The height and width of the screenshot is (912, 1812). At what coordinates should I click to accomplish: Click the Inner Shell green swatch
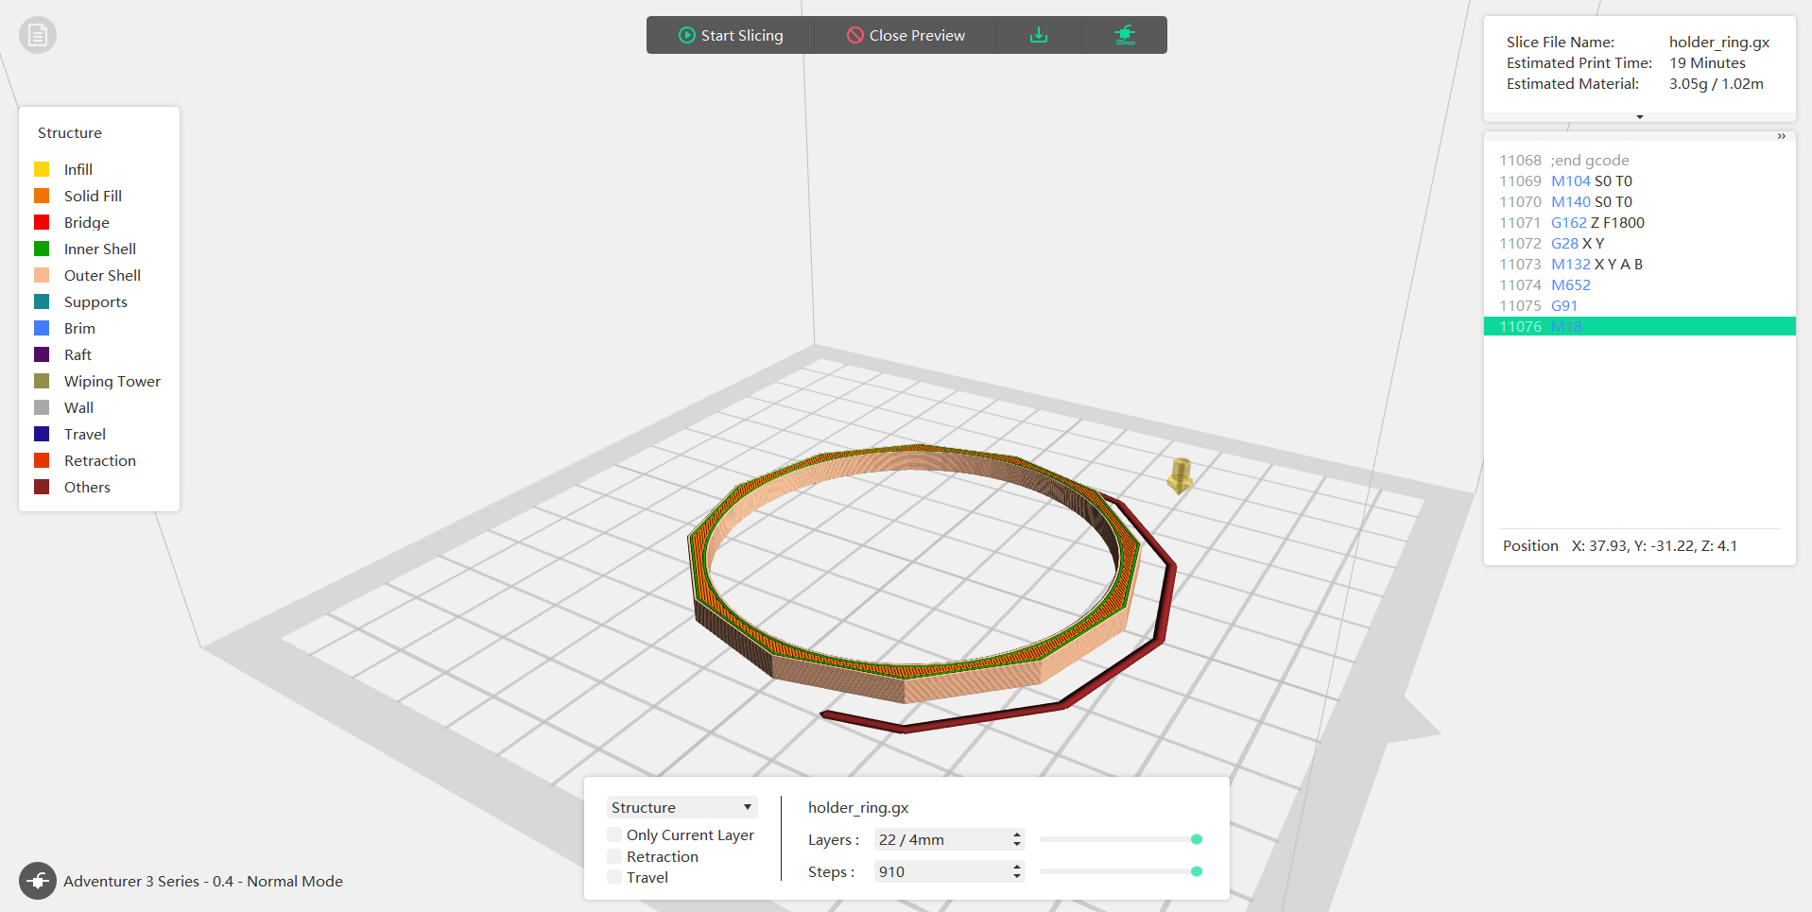coord(42,249)
